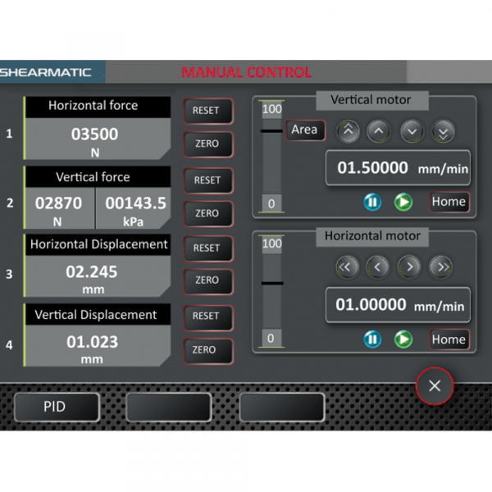Close manual control with red X
Viewport: 492px width, 492px height.
pyautogui.click(x=435, y=386)
